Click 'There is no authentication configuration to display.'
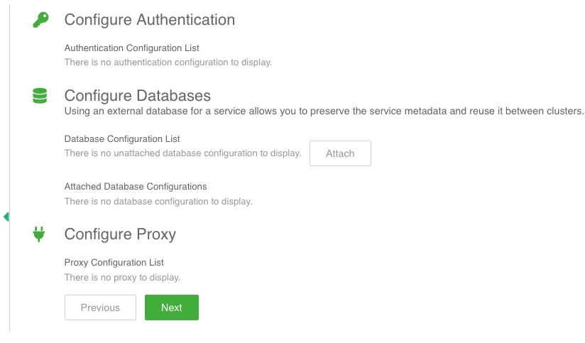585x343 pixels. [x=168, y=62]
